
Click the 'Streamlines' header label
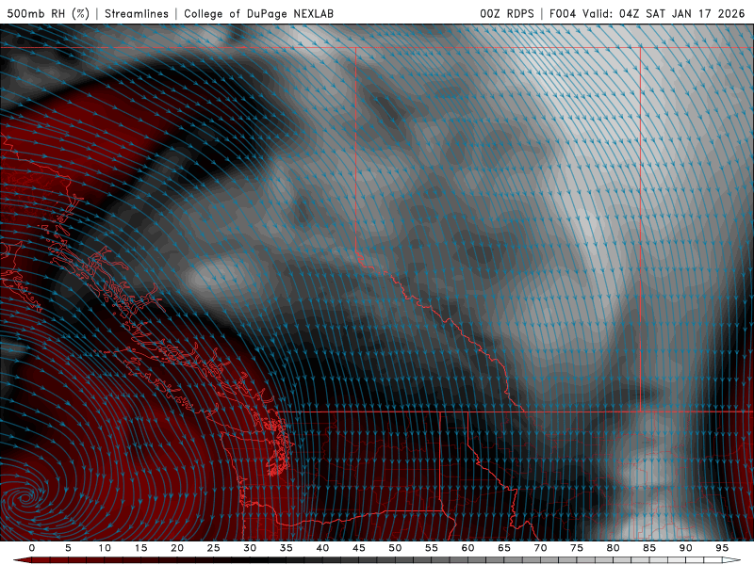coord(137,13)
